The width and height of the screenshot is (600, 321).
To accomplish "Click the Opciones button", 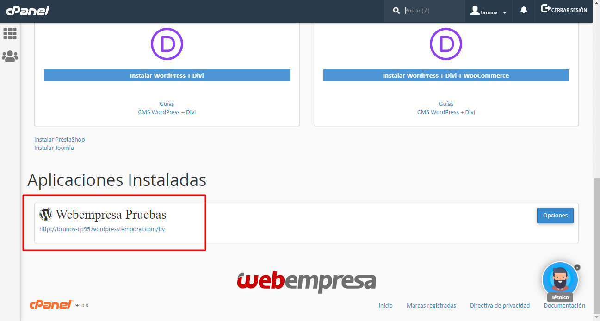I will (555, 216).
